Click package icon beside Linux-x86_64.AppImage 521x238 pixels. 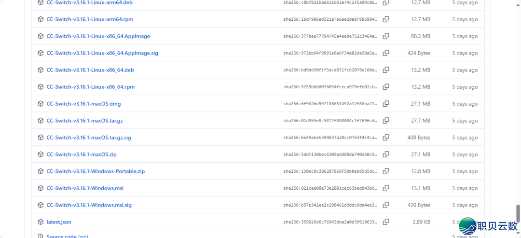coord(41,36)
